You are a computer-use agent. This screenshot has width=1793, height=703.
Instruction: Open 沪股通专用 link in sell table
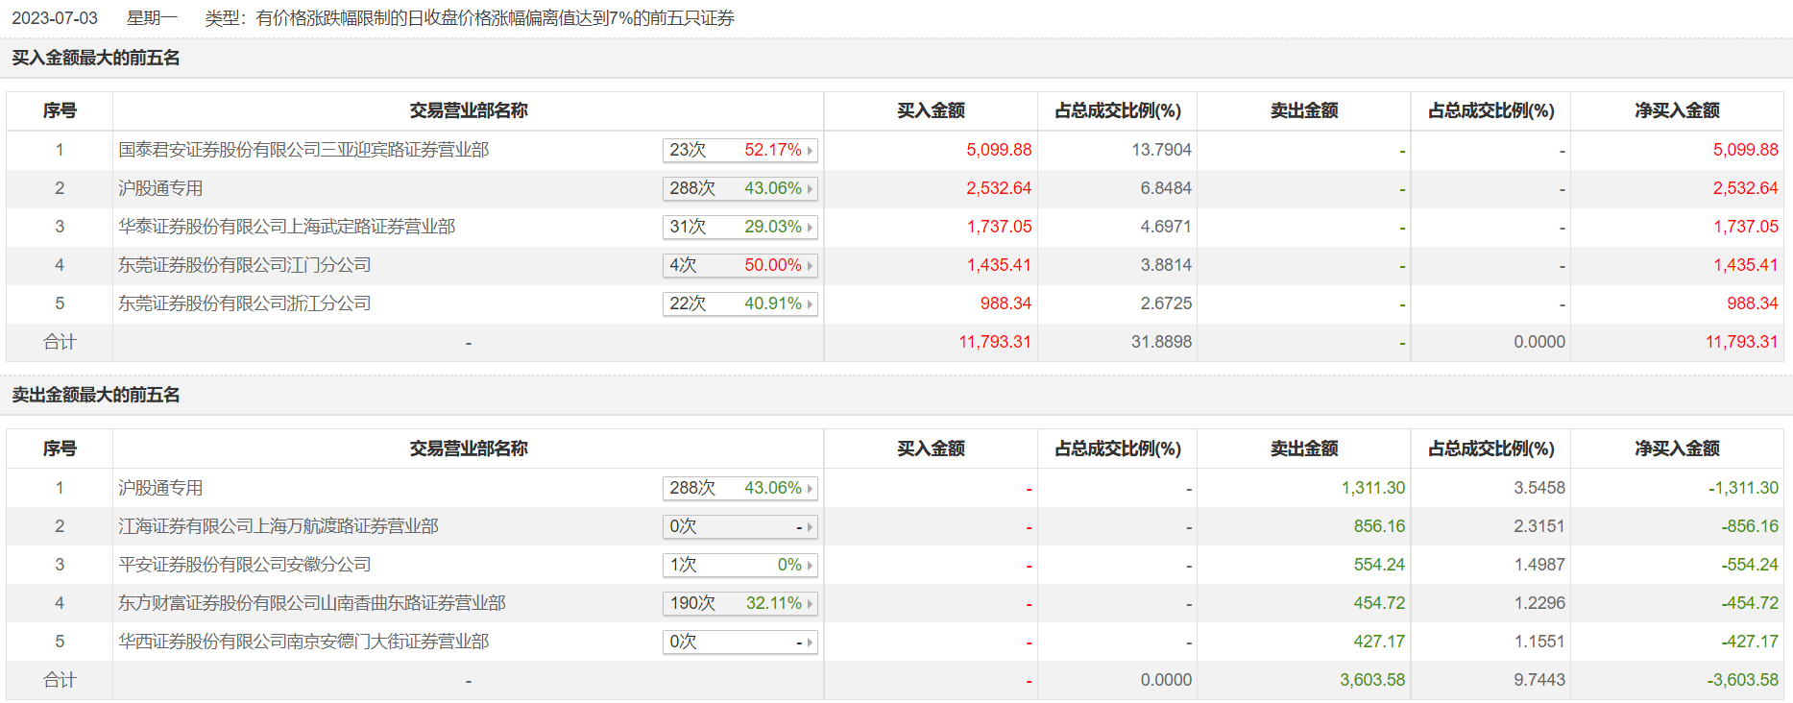click(160, 488)
